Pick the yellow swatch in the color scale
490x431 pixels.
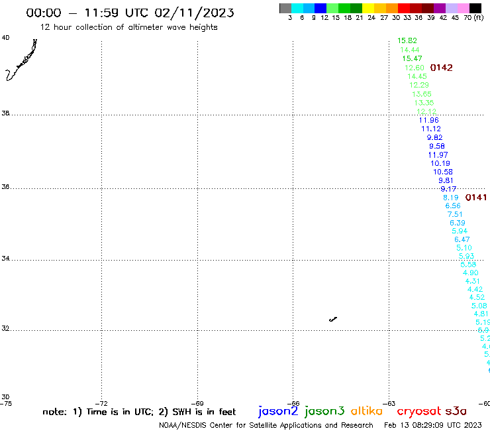pos(368,8)
